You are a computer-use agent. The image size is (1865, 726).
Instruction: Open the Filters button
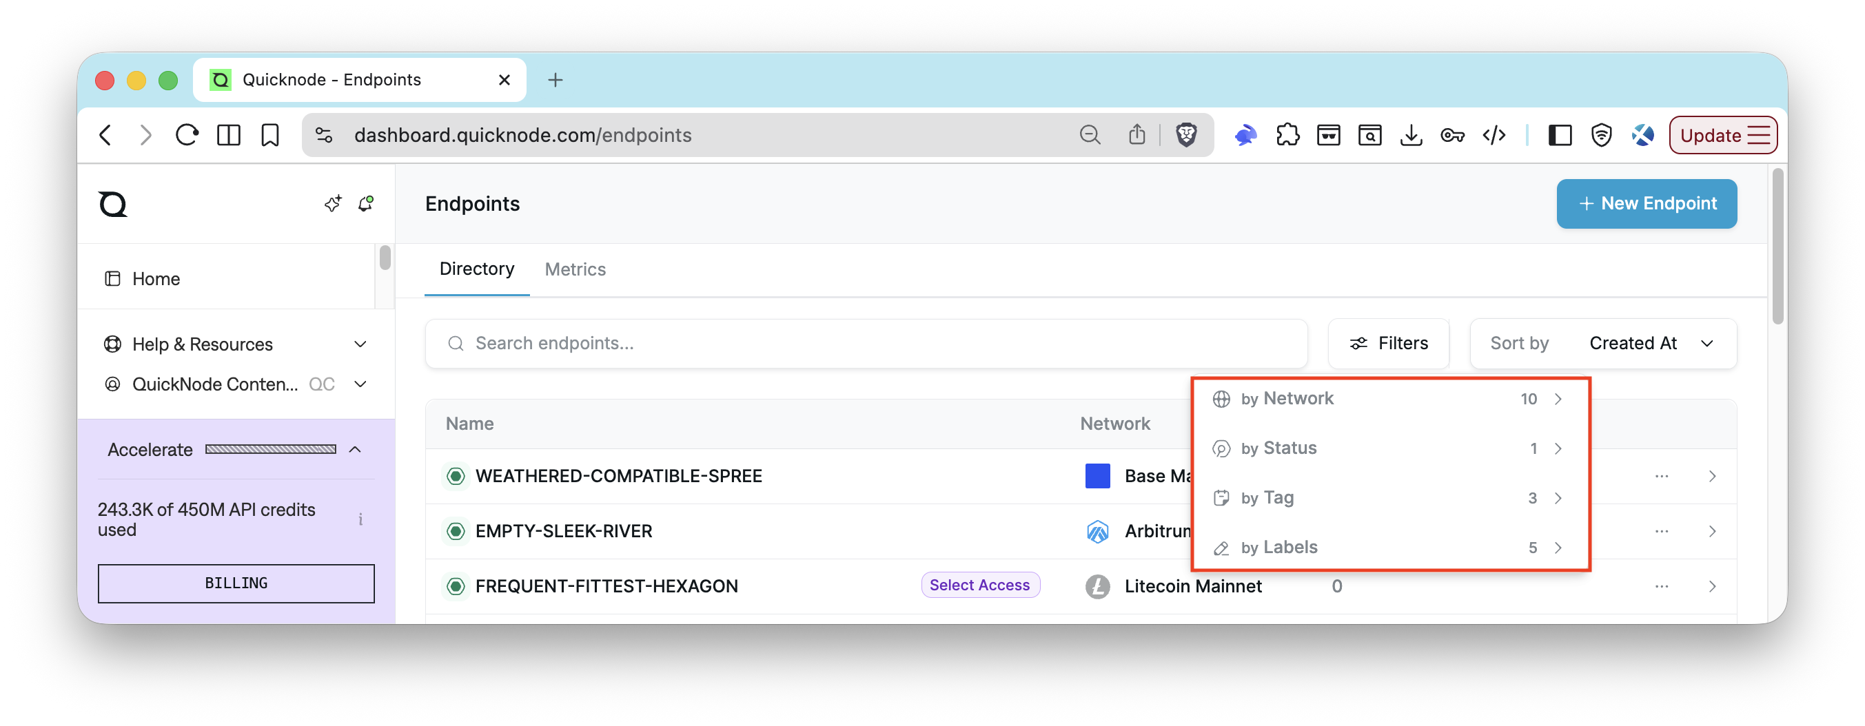pos(1389,343)
